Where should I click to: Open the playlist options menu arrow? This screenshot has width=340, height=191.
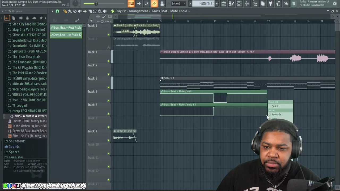[x=52, y=11]
